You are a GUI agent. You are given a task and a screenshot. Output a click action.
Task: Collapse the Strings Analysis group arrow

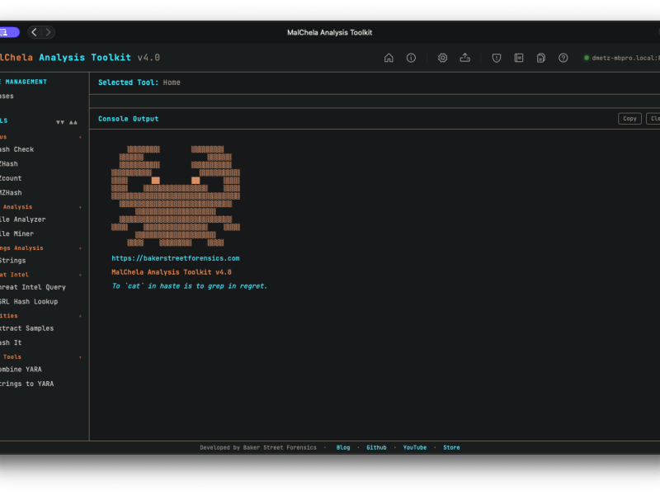tap(80, 248)
